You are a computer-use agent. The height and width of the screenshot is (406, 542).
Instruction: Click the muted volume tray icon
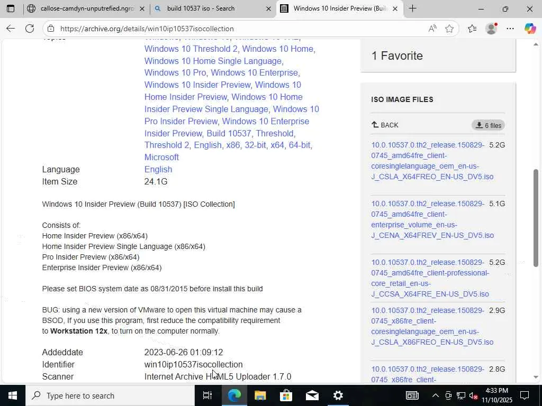pyautogui.click(x=474, y=395)
